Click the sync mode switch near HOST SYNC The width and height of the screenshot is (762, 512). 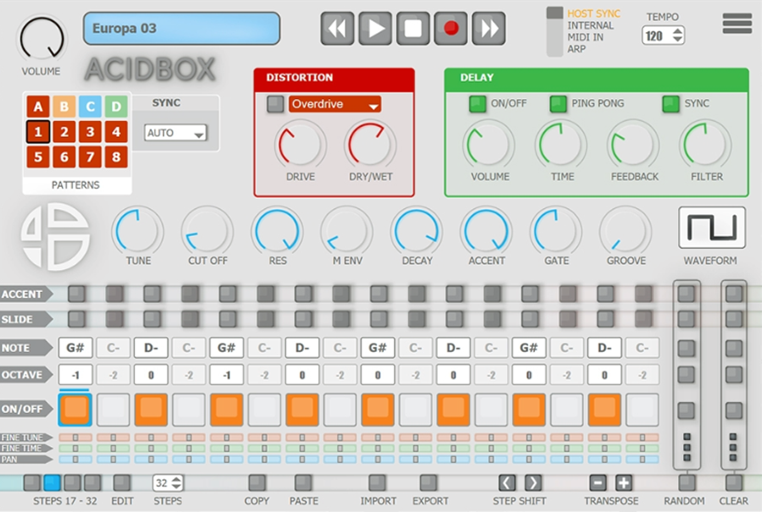[555, 31]
